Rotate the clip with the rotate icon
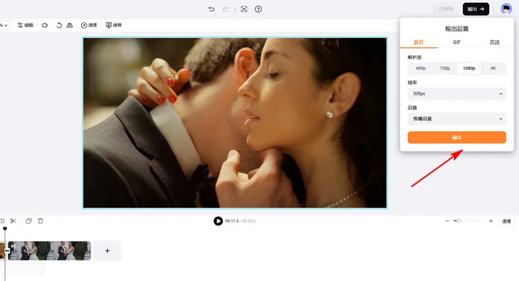The width and height of the screenshot is (519, 281). [x=60, y=25]
